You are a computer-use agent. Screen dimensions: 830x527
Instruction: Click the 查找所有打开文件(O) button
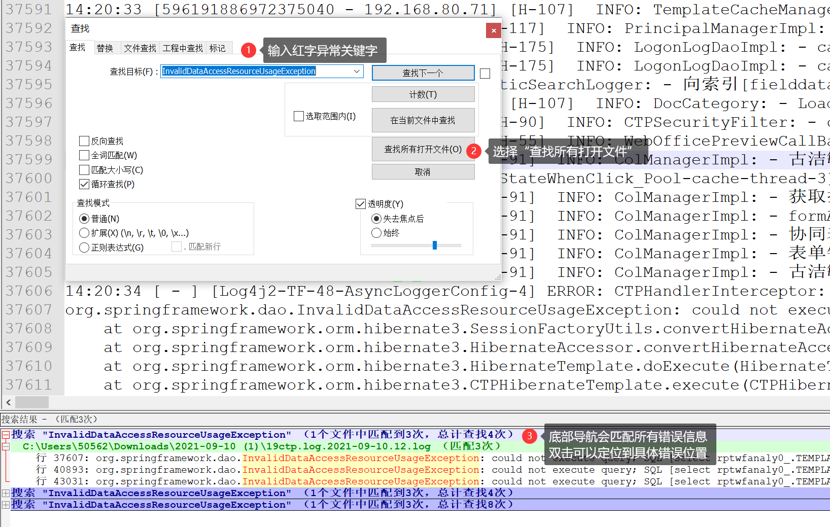423,149
